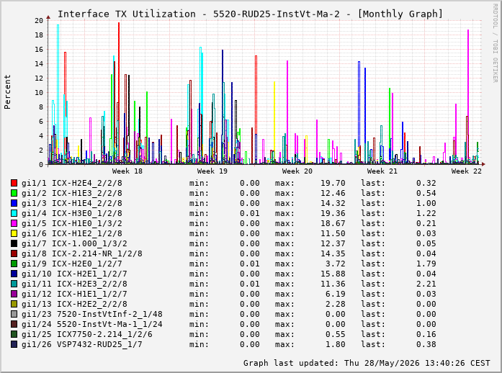Select the label gi1/7 ICX-1.000_1/3/2
Screen dimensions: 502x373
[x=74, y=243]
